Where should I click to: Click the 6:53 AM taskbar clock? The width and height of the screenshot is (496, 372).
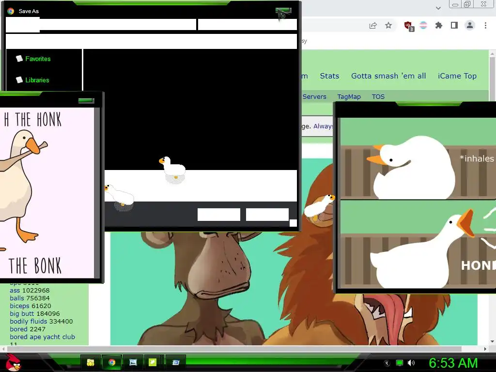tap(453, 363)
